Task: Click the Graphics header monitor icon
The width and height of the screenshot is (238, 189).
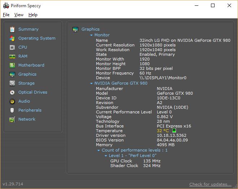Action: (x=75, y=30)
